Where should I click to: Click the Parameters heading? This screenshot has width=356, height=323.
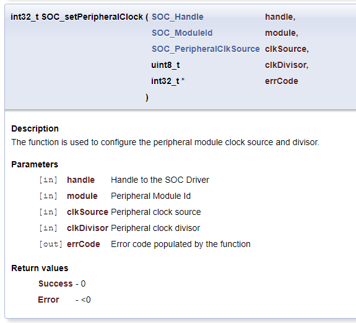(x=35, y=164)
